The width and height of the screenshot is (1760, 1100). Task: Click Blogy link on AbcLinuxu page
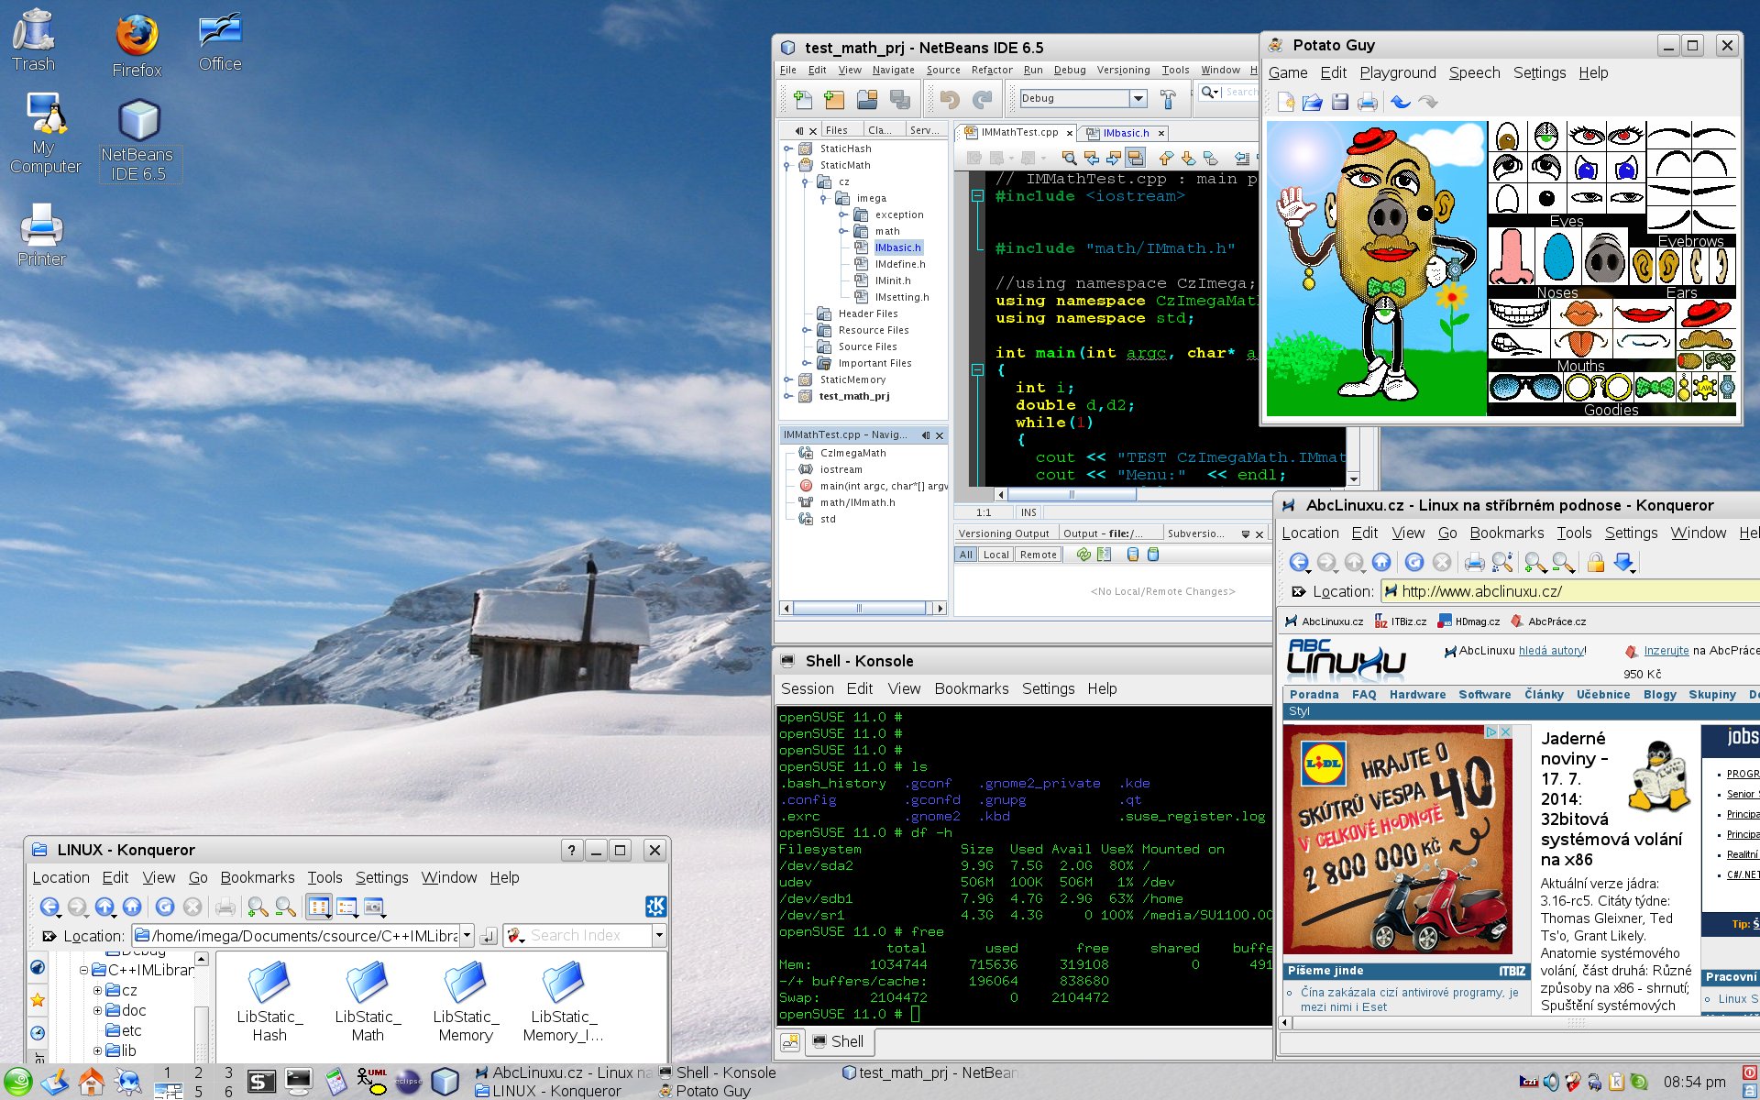(1659, 695)
